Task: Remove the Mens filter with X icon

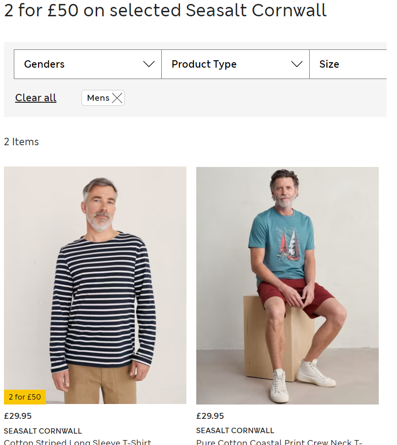Action: tap(117, 98)
